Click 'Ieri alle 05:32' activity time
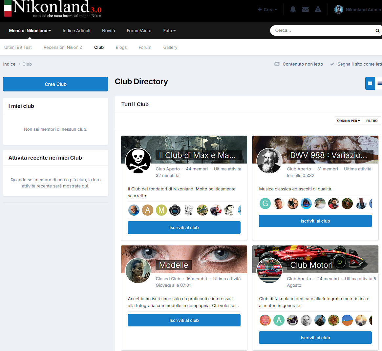Viewport: 382px width, 351px height. pos(300,175)
